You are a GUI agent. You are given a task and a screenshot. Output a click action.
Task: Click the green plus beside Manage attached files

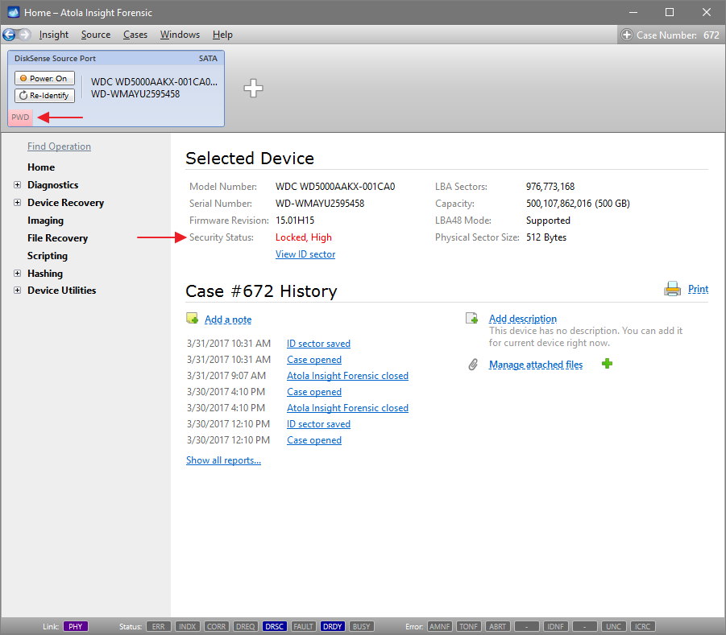pos(607,364)
